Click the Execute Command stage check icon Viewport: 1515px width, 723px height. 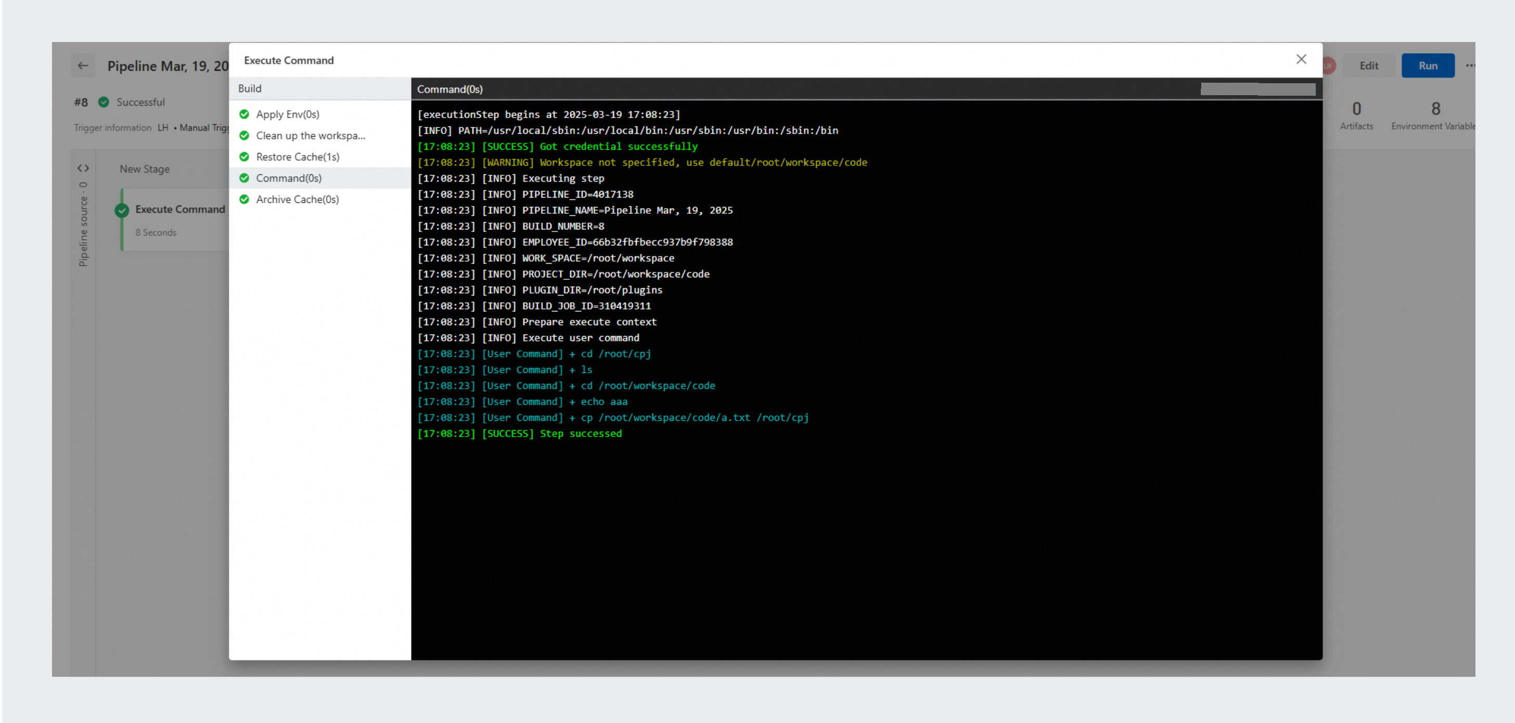pos(122,211)
